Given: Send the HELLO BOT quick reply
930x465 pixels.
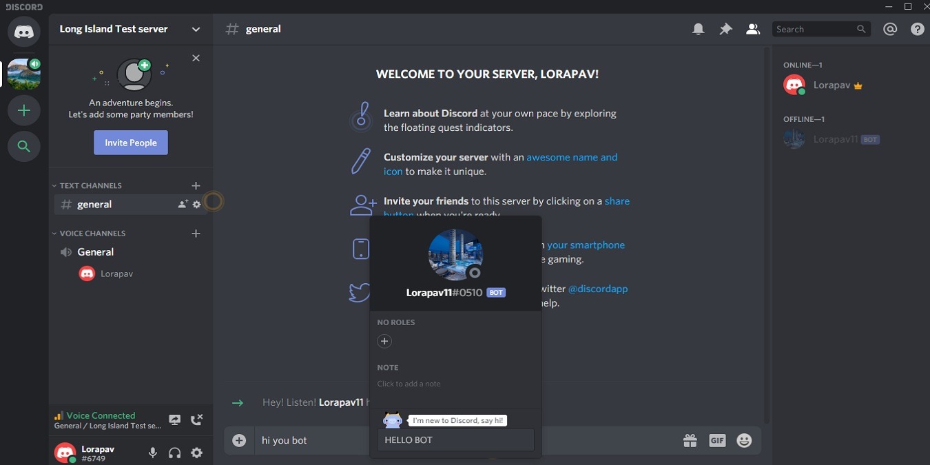Looking at the screenshot, I should [455, 440].
